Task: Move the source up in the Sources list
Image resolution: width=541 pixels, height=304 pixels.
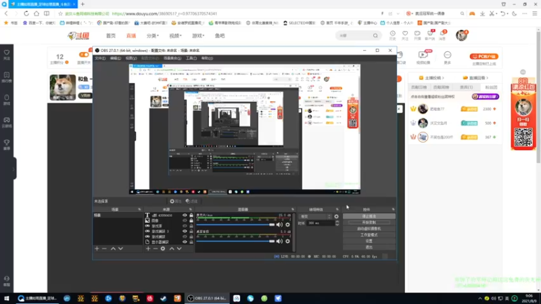Action: pyautogui.click(x=172, y=249)
